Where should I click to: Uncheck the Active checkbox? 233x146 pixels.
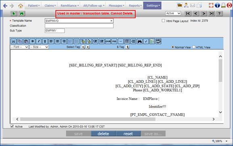pyautogui.click(x=12, y=126)
